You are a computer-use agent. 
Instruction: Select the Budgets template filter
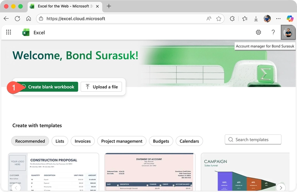pyautogui.click(x=161, y=141)
